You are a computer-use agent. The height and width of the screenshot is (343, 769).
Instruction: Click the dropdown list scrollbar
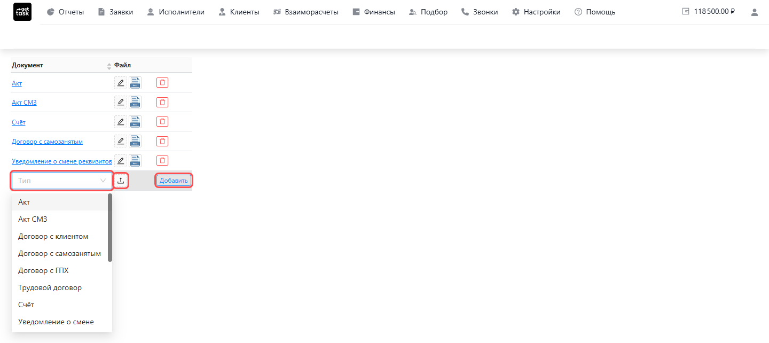coord(110,228)
